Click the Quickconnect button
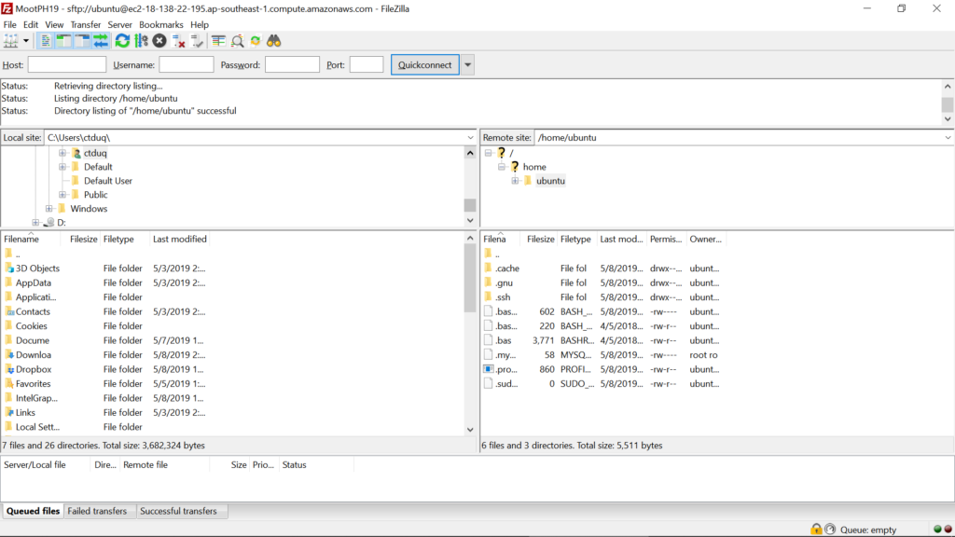 pos(424,65)
